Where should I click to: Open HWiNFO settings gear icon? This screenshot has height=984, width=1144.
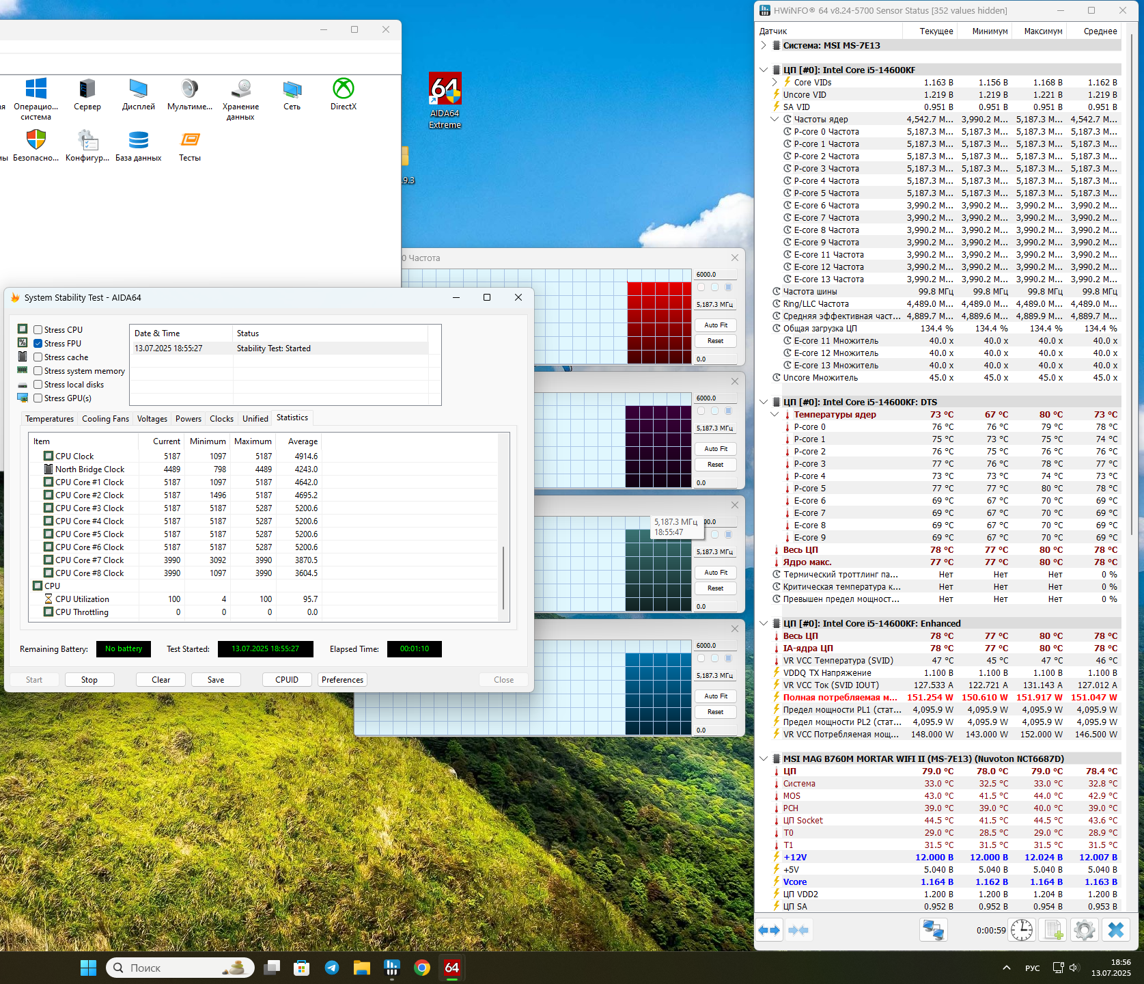1084,930
